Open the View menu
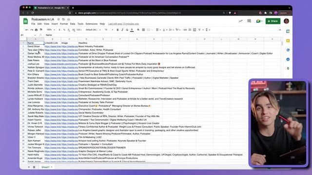This screenshot has height=175, width=312. [x=47, y=24]
